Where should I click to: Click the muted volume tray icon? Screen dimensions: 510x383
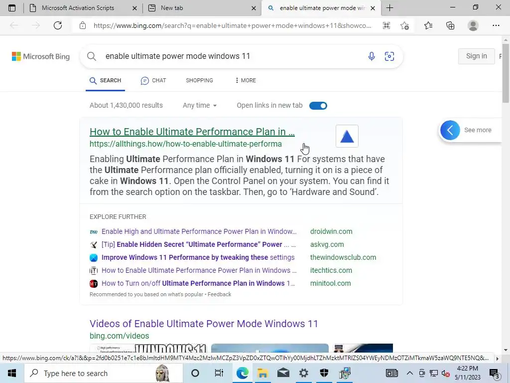point(446,374)
